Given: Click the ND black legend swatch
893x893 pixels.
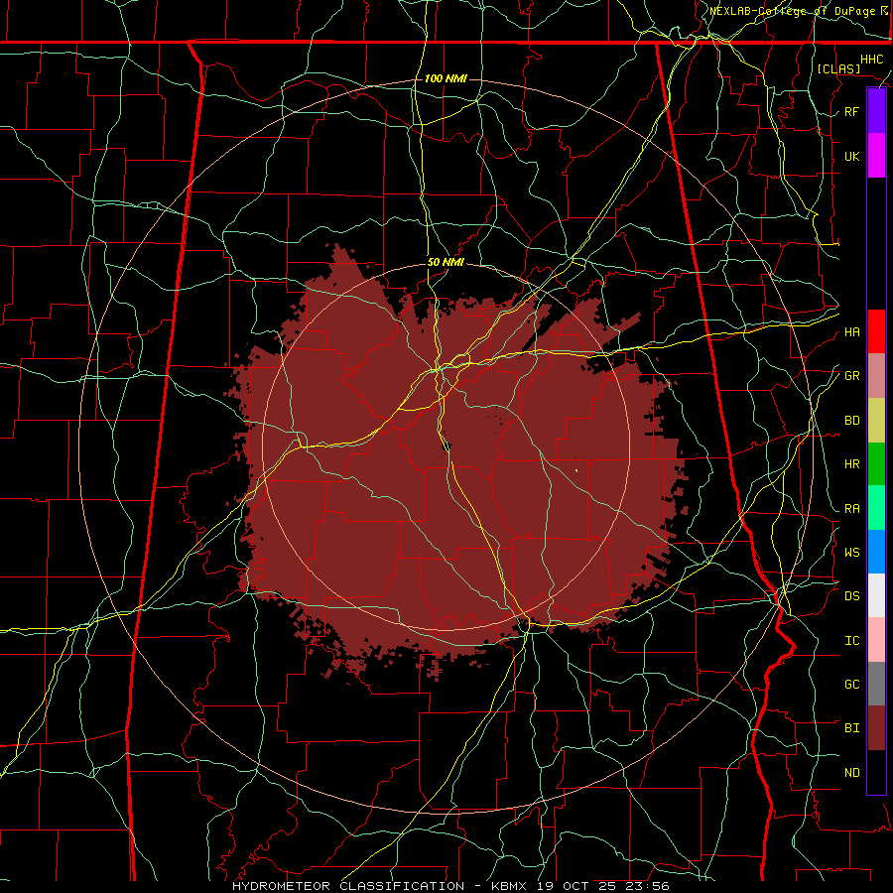Looking at the screenshot, I should 876,772.
